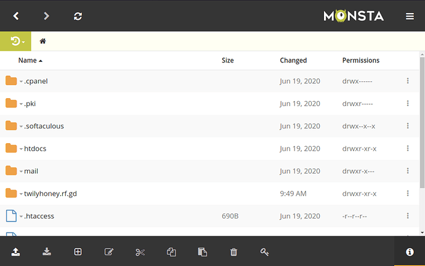Click the download icon in bottom toolbar
Viewport: 425px width, 266px height.
(46, 252)
